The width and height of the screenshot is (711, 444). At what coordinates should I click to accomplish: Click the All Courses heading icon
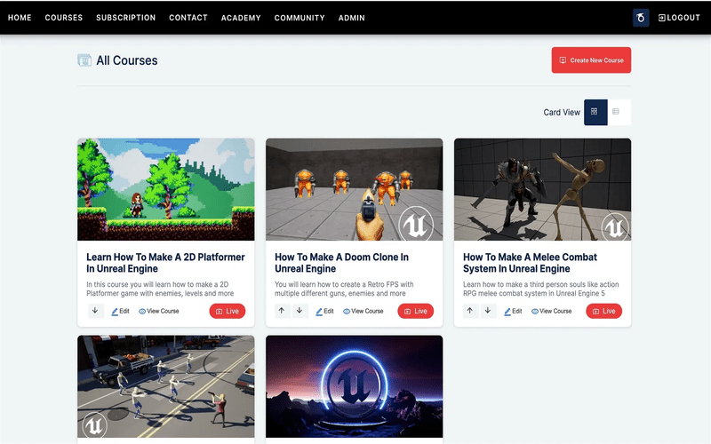tap(84, 60)
